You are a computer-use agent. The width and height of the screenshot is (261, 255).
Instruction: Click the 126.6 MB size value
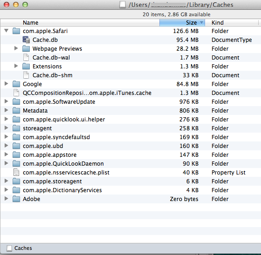pos(186,31)
